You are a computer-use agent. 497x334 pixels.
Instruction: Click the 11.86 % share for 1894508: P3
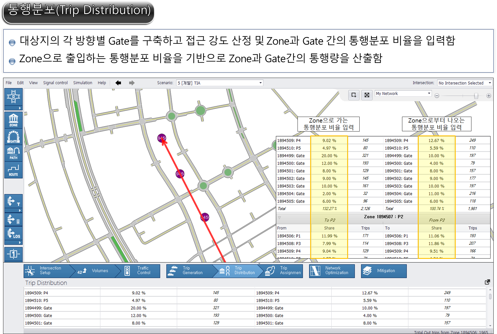click(436, 243)
